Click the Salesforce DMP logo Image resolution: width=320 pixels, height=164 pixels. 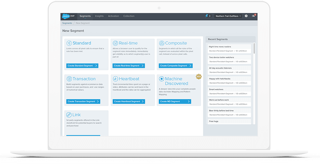[x=68, y=16]
